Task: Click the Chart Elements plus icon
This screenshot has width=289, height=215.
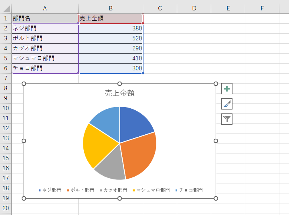Action: (227, 89)
